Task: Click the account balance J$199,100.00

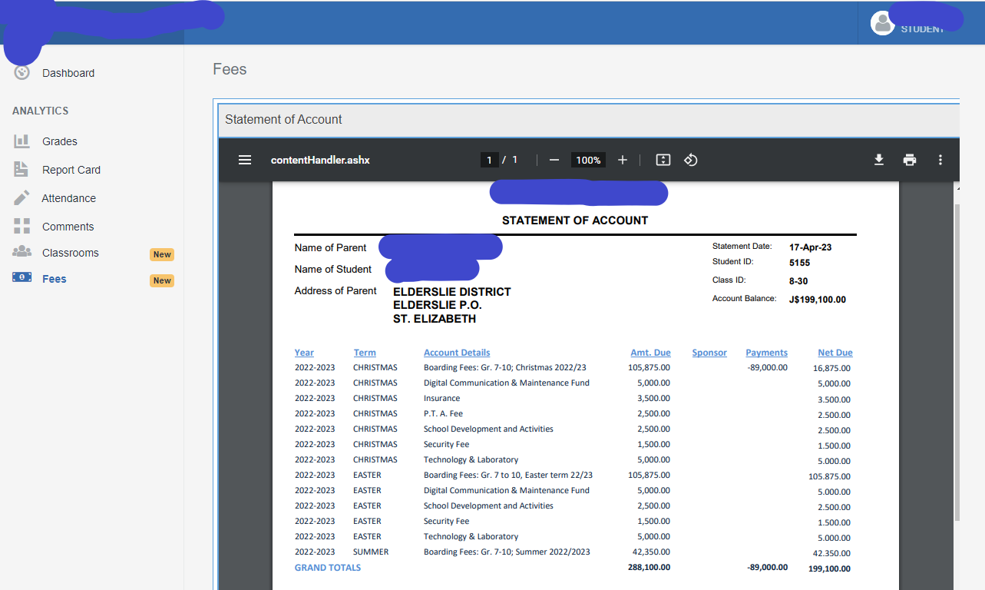Action: (817, 300)
